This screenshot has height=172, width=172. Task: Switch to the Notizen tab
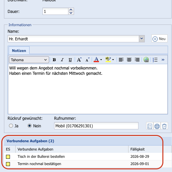point(19,51)
